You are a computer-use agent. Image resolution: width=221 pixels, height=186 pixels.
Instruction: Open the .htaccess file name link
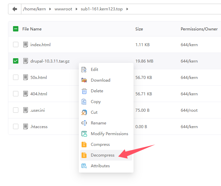pos(39,127)
